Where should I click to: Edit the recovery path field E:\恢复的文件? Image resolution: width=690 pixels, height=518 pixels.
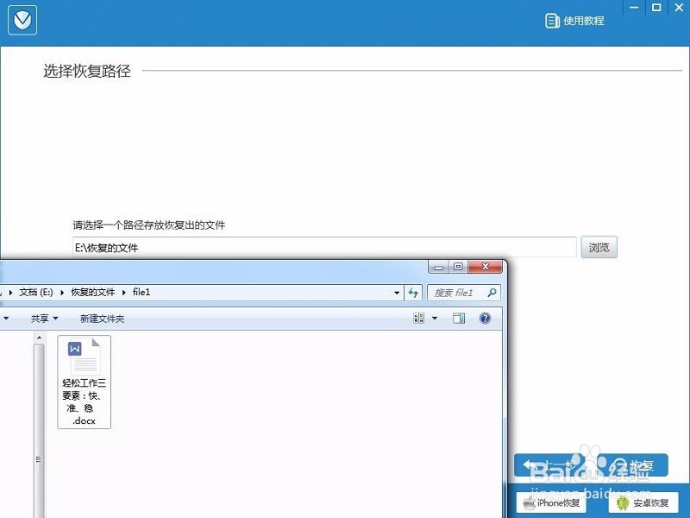coord(324,248)
